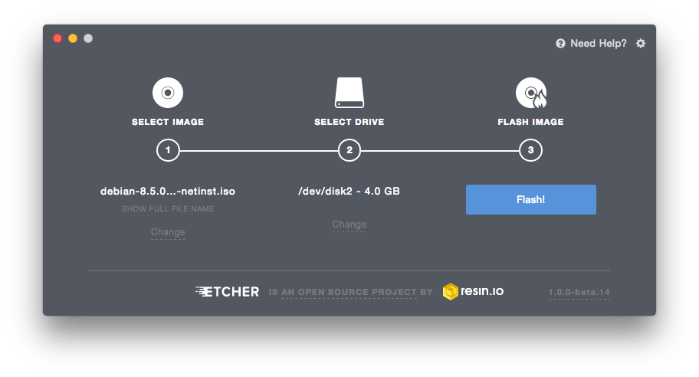This screenshot has width=699, height=377.
Task: Click the Flash Image flame icon
Action: (530, 93)
